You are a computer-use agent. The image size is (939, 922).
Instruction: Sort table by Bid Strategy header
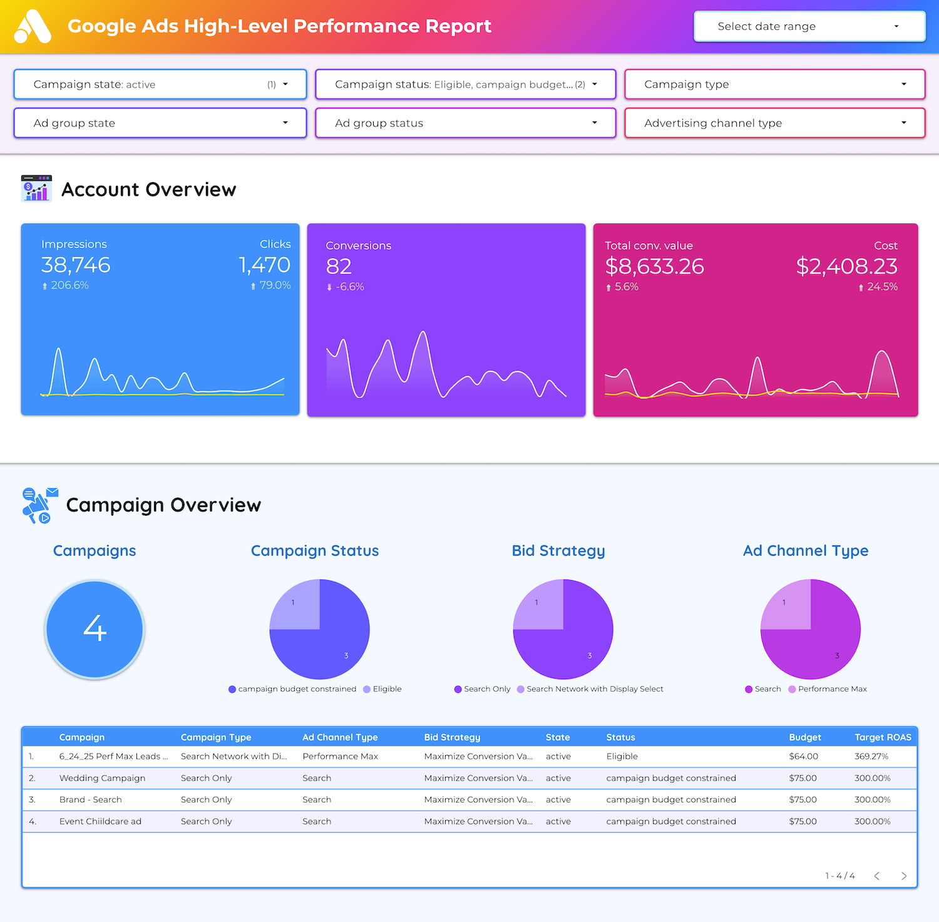[x=452, y=737]
